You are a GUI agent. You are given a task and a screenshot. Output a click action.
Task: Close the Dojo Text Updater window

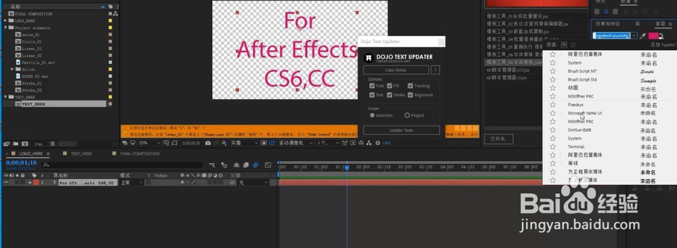tap(441, 41)
